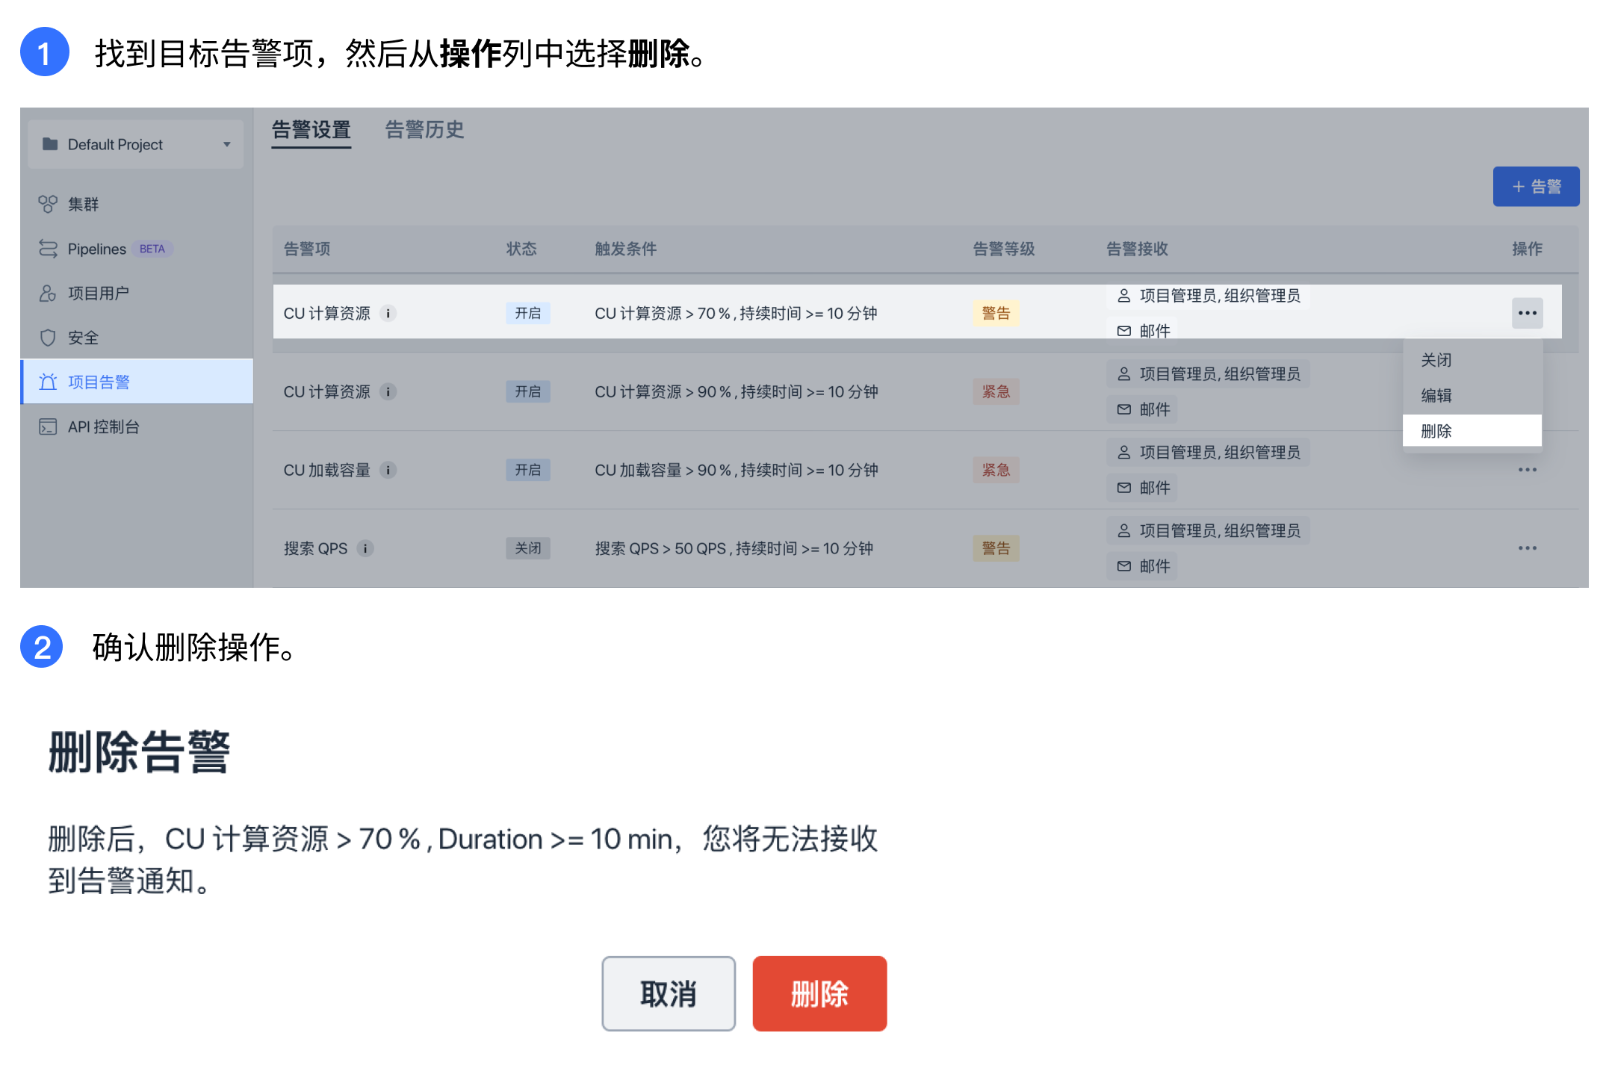1609x1089 pixels.
Task: Open the Default Project dropdown
Action: click(136, 144)
